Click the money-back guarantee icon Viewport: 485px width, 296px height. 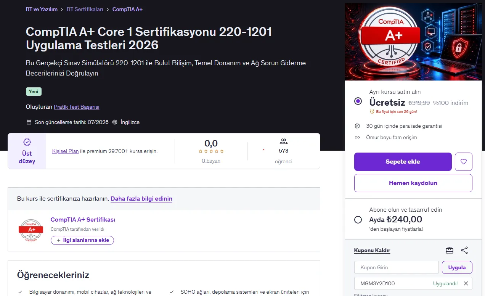click(357, 126)
